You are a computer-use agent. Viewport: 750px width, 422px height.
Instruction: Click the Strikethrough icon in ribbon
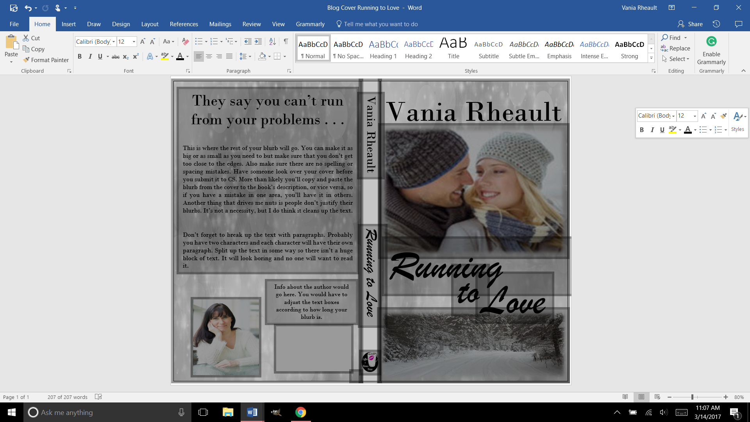pyautogui.click(x=116, y=57)
